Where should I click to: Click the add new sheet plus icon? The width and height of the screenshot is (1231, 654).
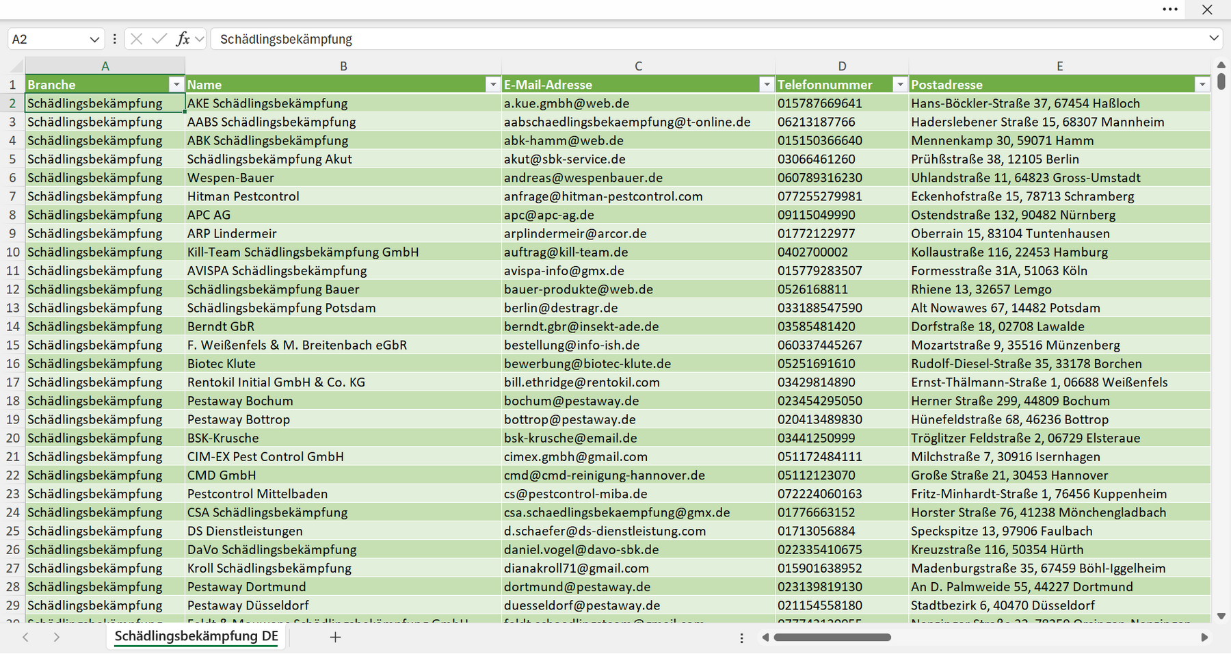tap(335, 637)
